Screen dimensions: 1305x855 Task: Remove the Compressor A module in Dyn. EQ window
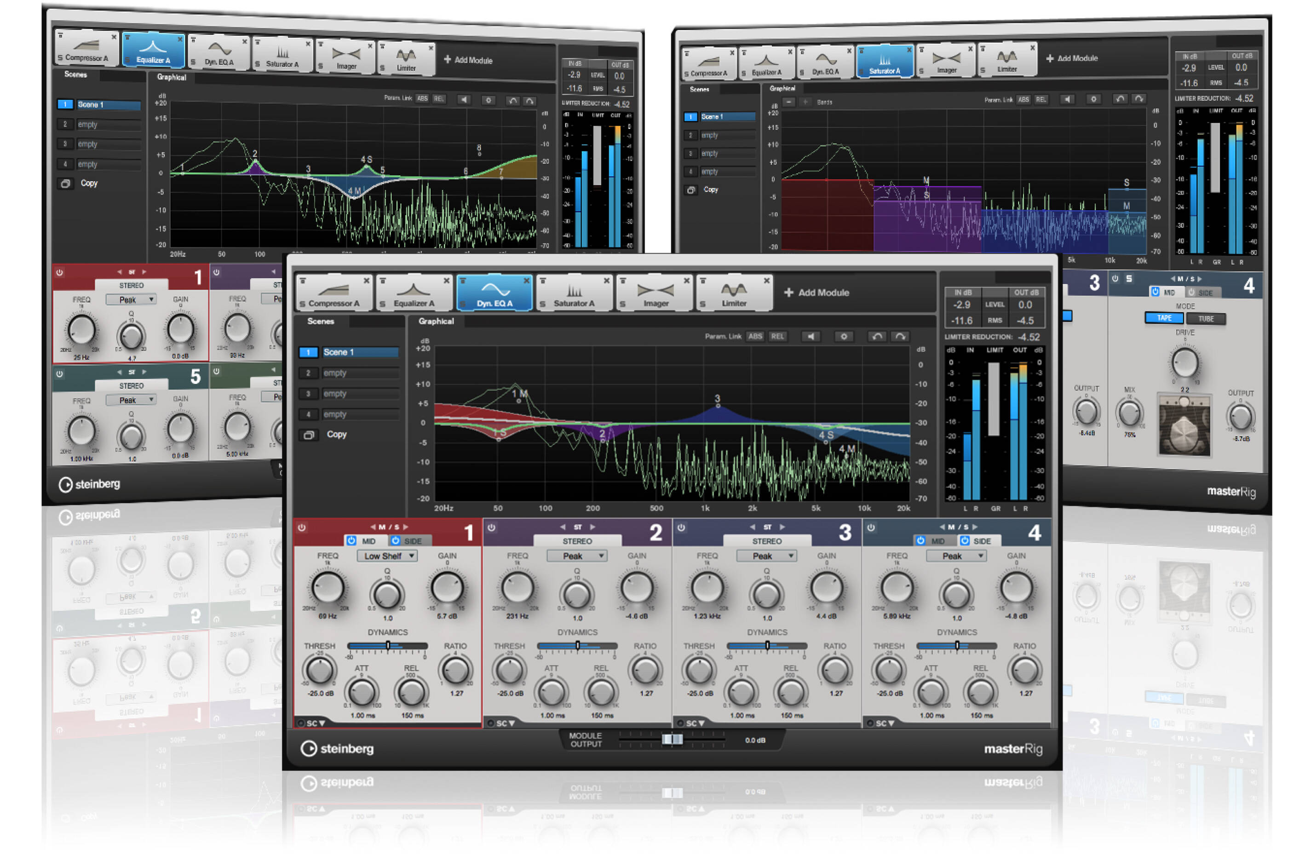366,281
